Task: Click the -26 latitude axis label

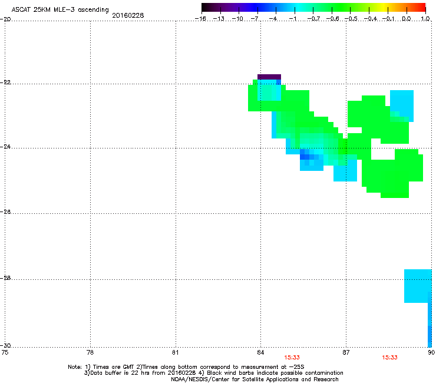Action: pyautogui.click(x=5, y=212)
